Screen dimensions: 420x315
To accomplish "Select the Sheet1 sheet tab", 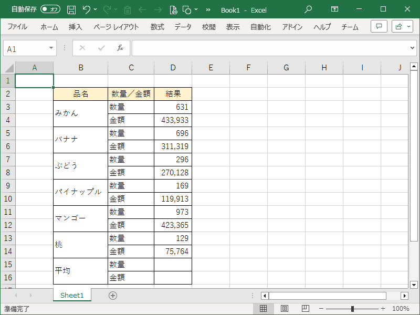I will click(72, 295).
